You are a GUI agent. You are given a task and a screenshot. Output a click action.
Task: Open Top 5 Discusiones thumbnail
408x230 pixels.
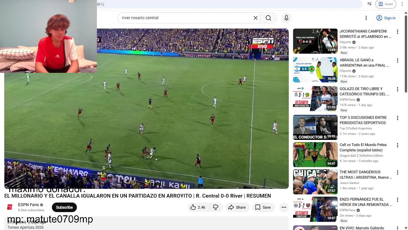click(315, 127)
